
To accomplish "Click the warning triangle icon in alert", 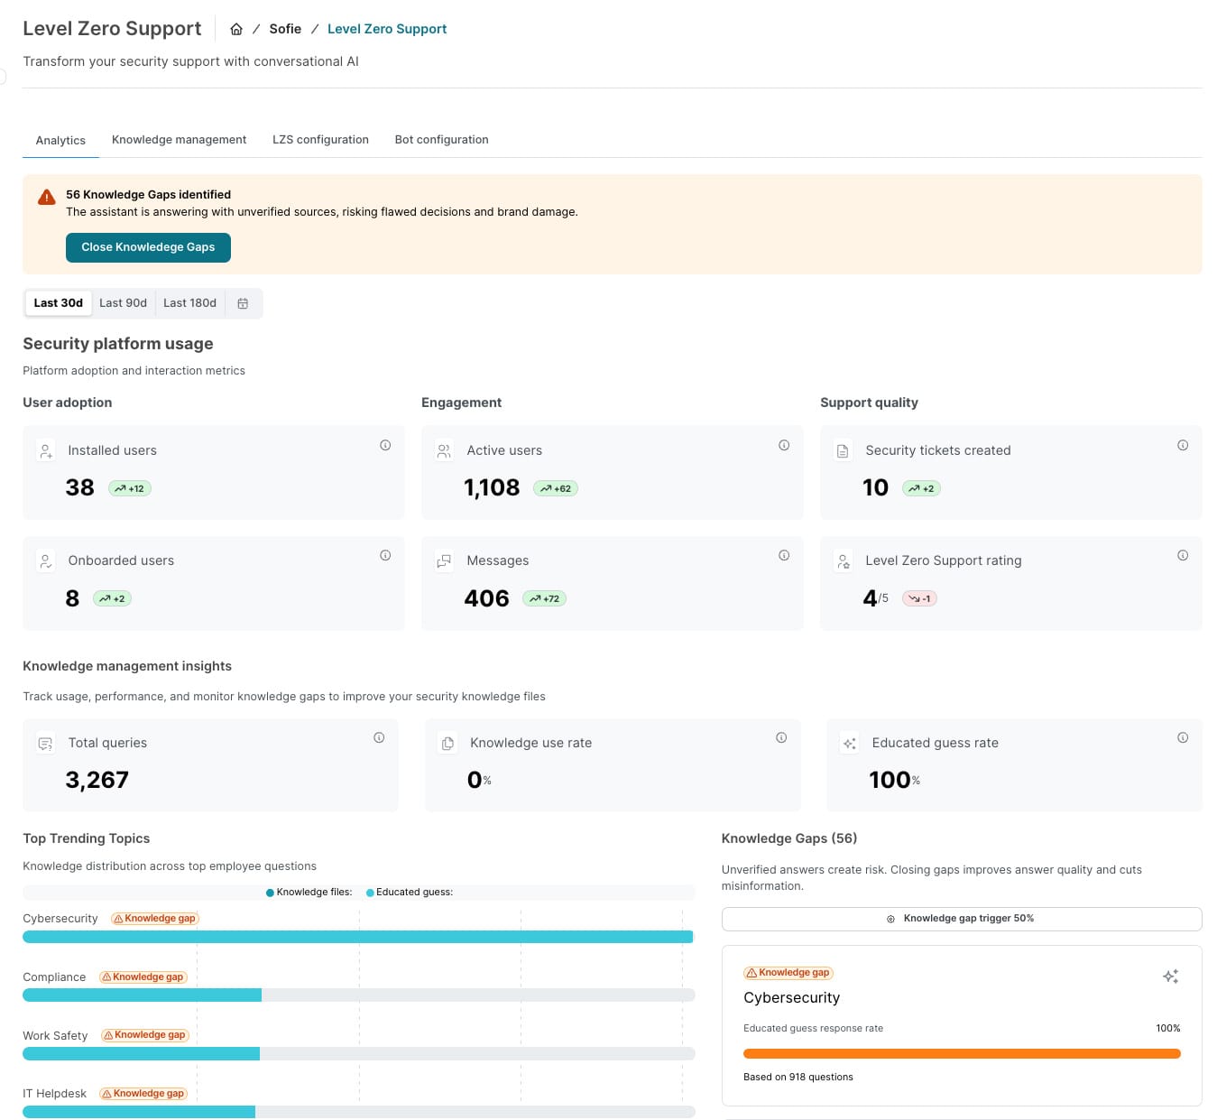I will point(47,198).
